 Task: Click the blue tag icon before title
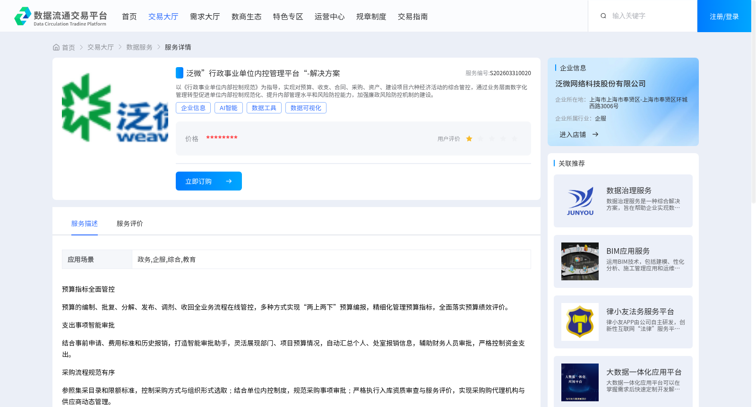tap(180, 73)
